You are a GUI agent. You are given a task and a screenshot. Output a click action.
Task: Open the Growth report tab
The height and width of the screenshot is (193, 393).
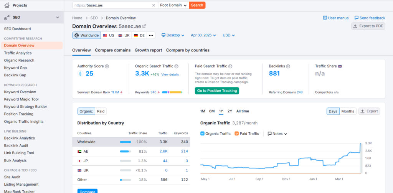click(149, 50)
